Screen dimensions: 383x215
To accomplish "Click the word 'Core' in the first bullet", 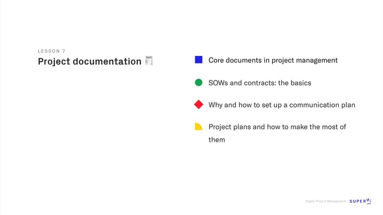I will click(216, 60).
